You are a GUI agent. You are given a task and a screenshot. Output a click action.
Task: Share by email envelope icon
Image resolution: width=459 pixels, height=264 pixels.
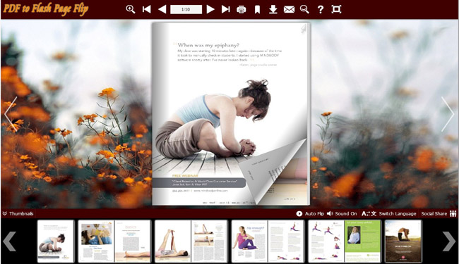click(289, 10)
